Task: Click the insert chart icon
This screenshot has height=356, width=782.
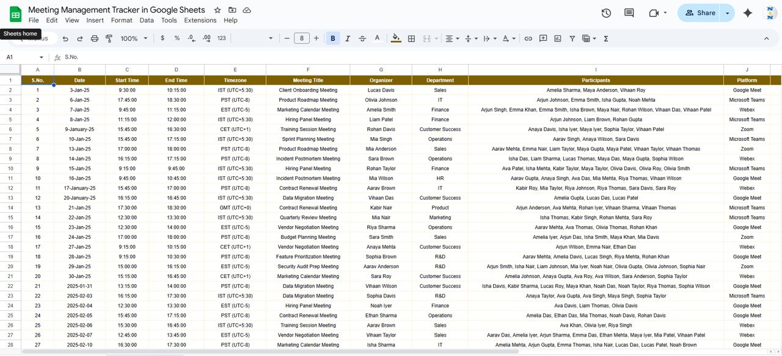Action: tap(557, 38)
